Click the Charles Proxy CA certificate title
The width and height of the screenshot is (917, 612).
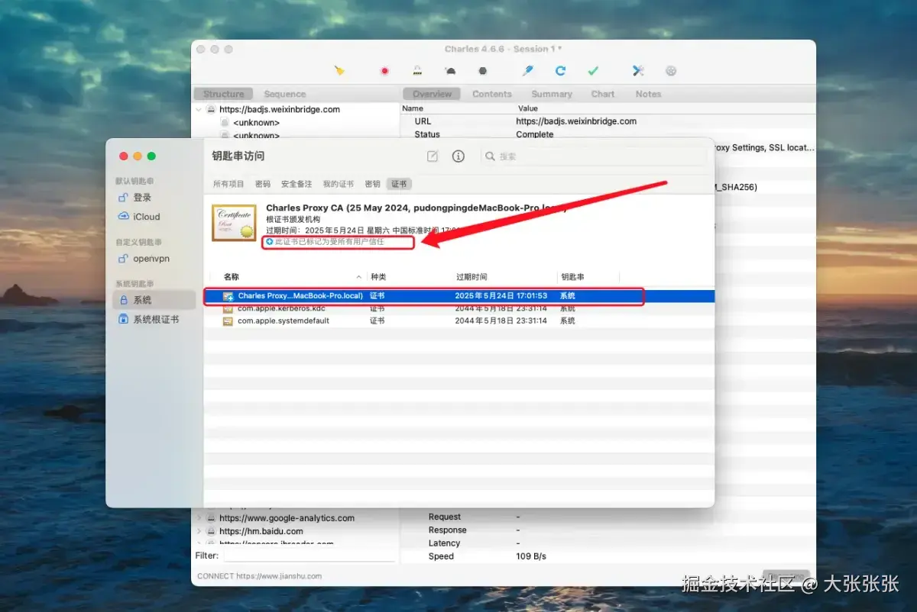point(416,208)
